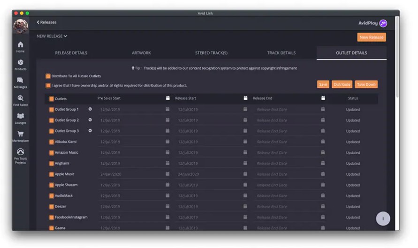
Task: Toggle Distribute To All Future Outlets checkbox
Action: coord(48,76)
